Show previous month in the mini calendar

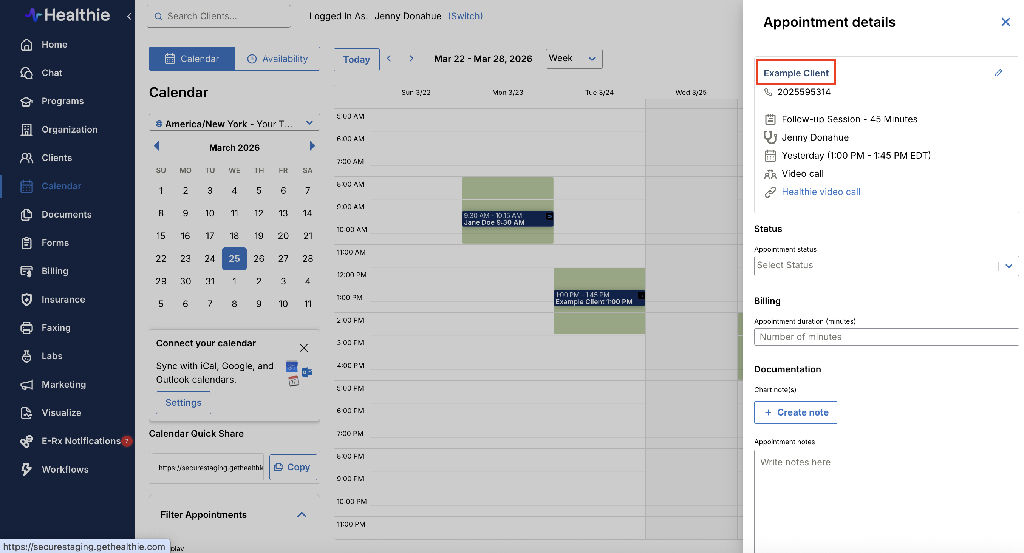click(x=156, y=146)
